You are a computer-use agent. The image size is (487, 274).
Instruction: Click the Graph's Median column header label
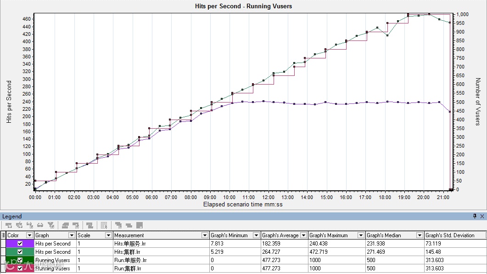[384, 235]
